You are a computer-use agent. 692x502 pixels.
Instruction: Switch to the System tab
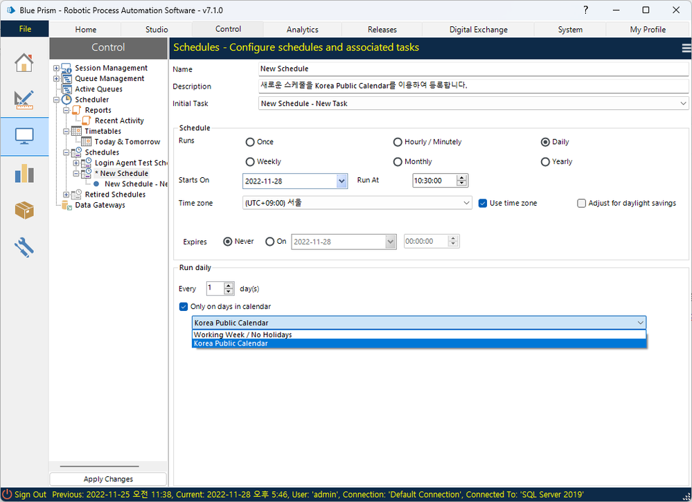click(570, 30)
